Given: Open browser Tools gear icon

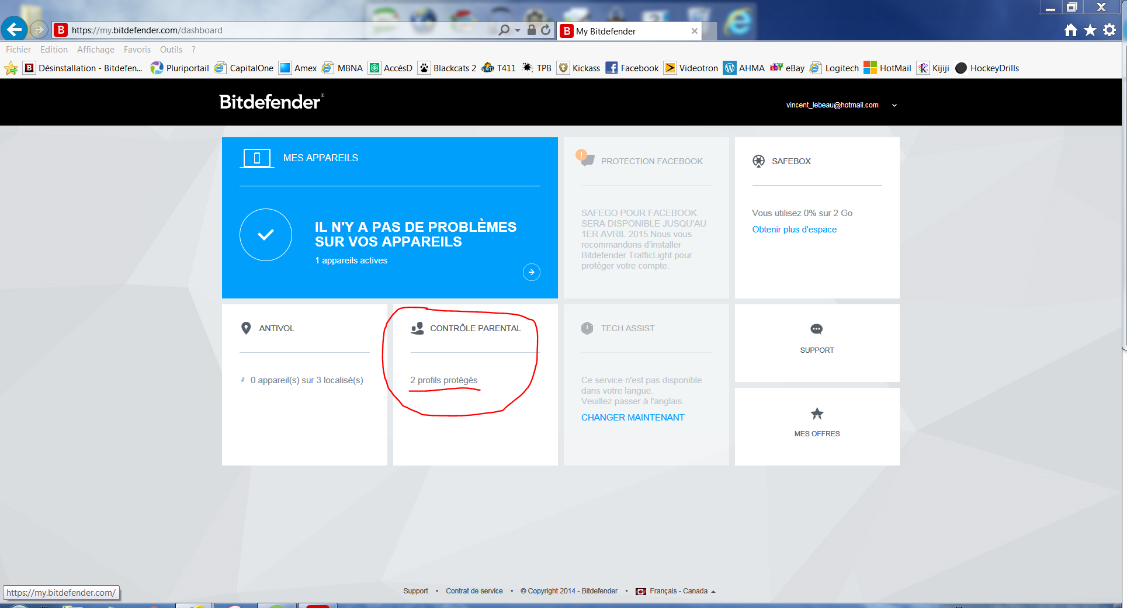Looking at the screenshot, I should point(1109,30).
